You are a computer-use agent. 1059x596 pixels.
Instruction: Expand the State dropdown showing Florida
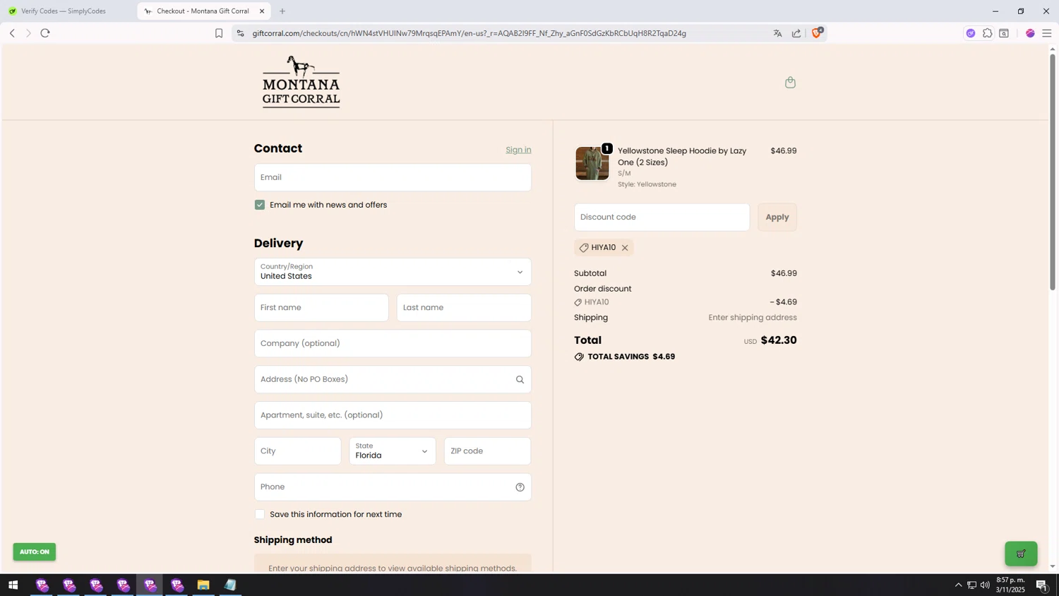(x=393, y=451)
